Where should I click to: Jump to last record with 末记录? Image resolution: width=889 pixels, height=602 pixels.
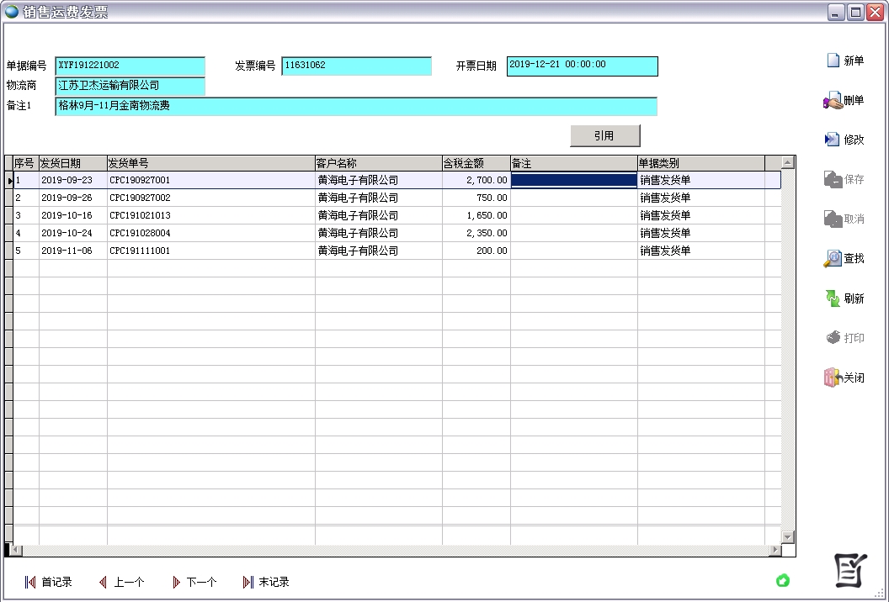(x=265, y=582)
